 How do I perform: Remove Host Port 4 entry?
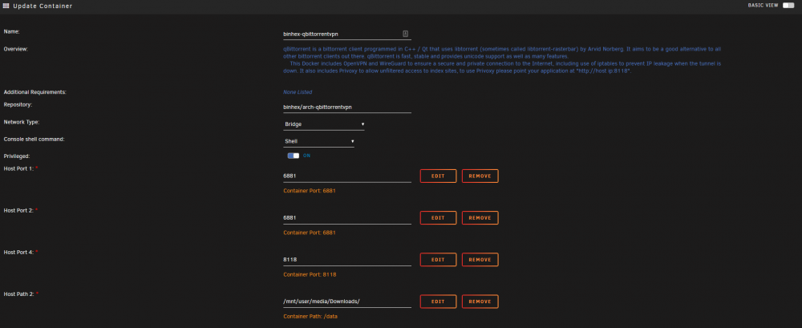tap(480, 260)
